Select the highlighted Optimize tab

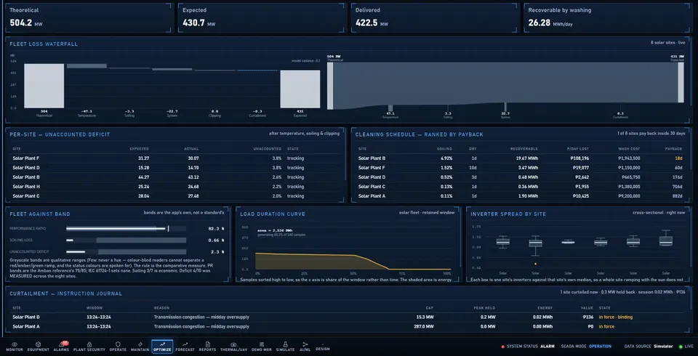(162, 347)
